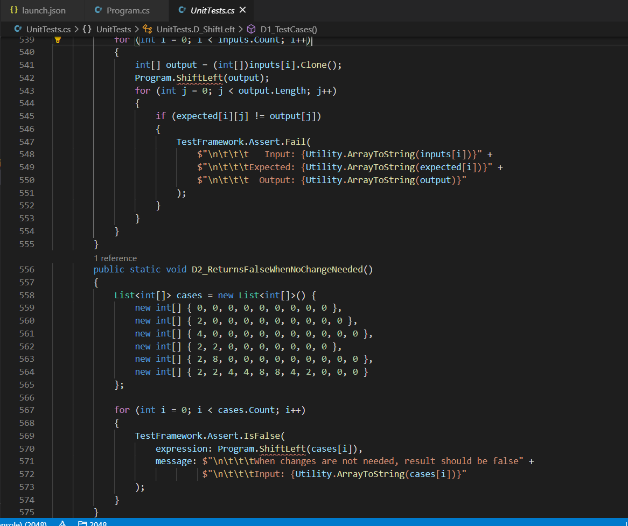Place cursor on D2_ReturnsFalseWhenNoChangeNeeded method name
Screen dimensions: 628x526
[278, 269]
